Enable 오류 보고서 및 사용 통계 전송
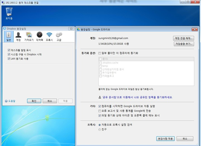The height and width of the screenshot is (146, 201). pyautogui.click(x=100, y=111)
